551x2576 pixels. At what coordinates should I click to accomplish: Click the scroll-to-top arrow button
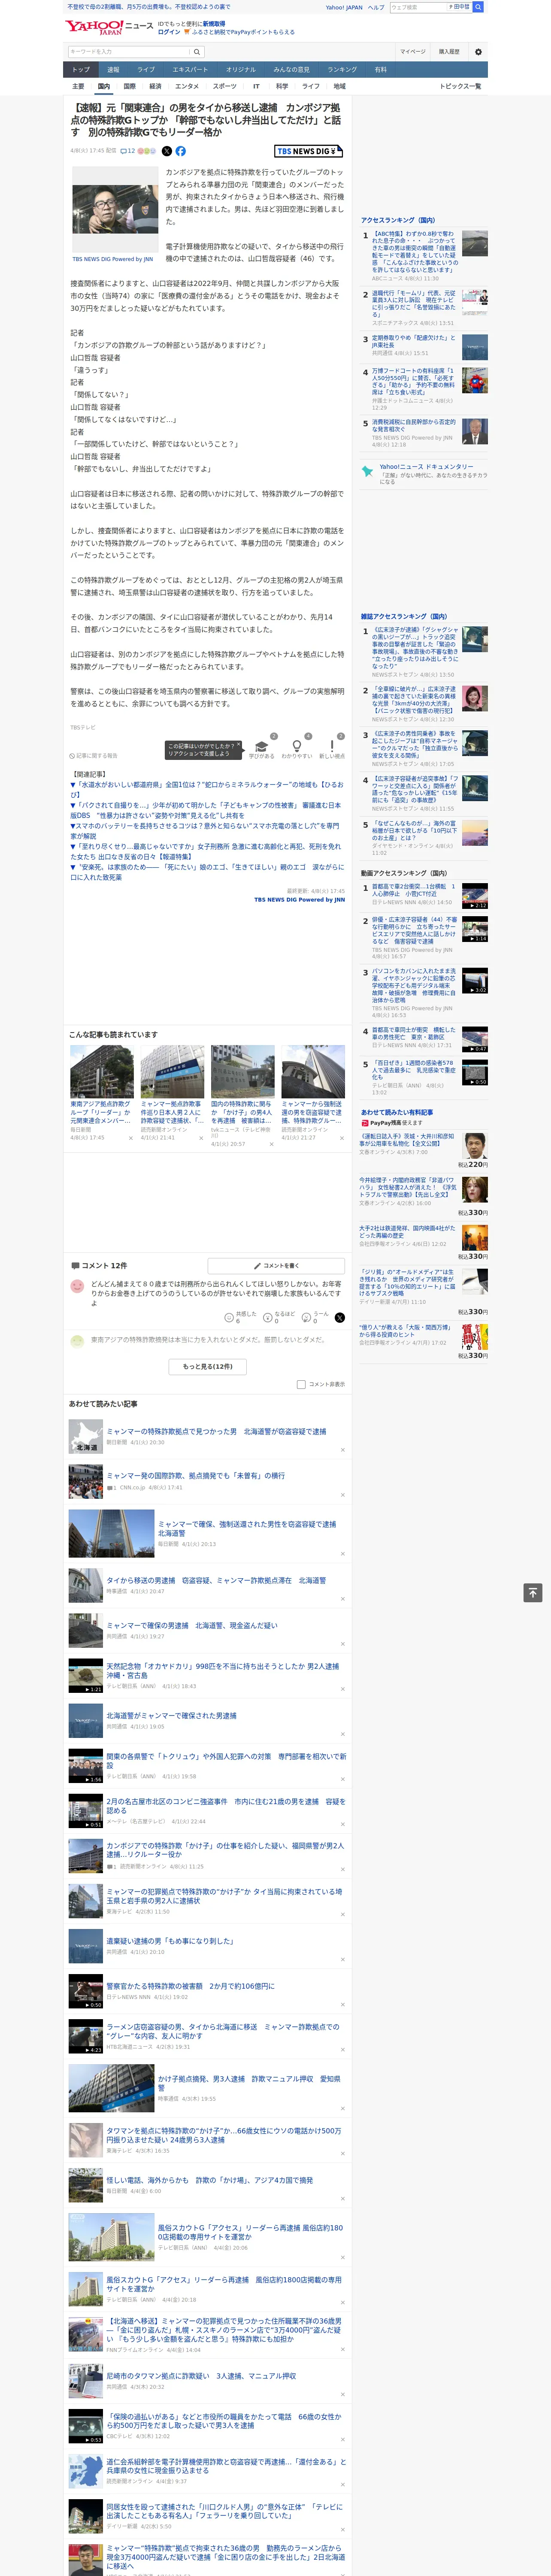tap(533, 1593)
